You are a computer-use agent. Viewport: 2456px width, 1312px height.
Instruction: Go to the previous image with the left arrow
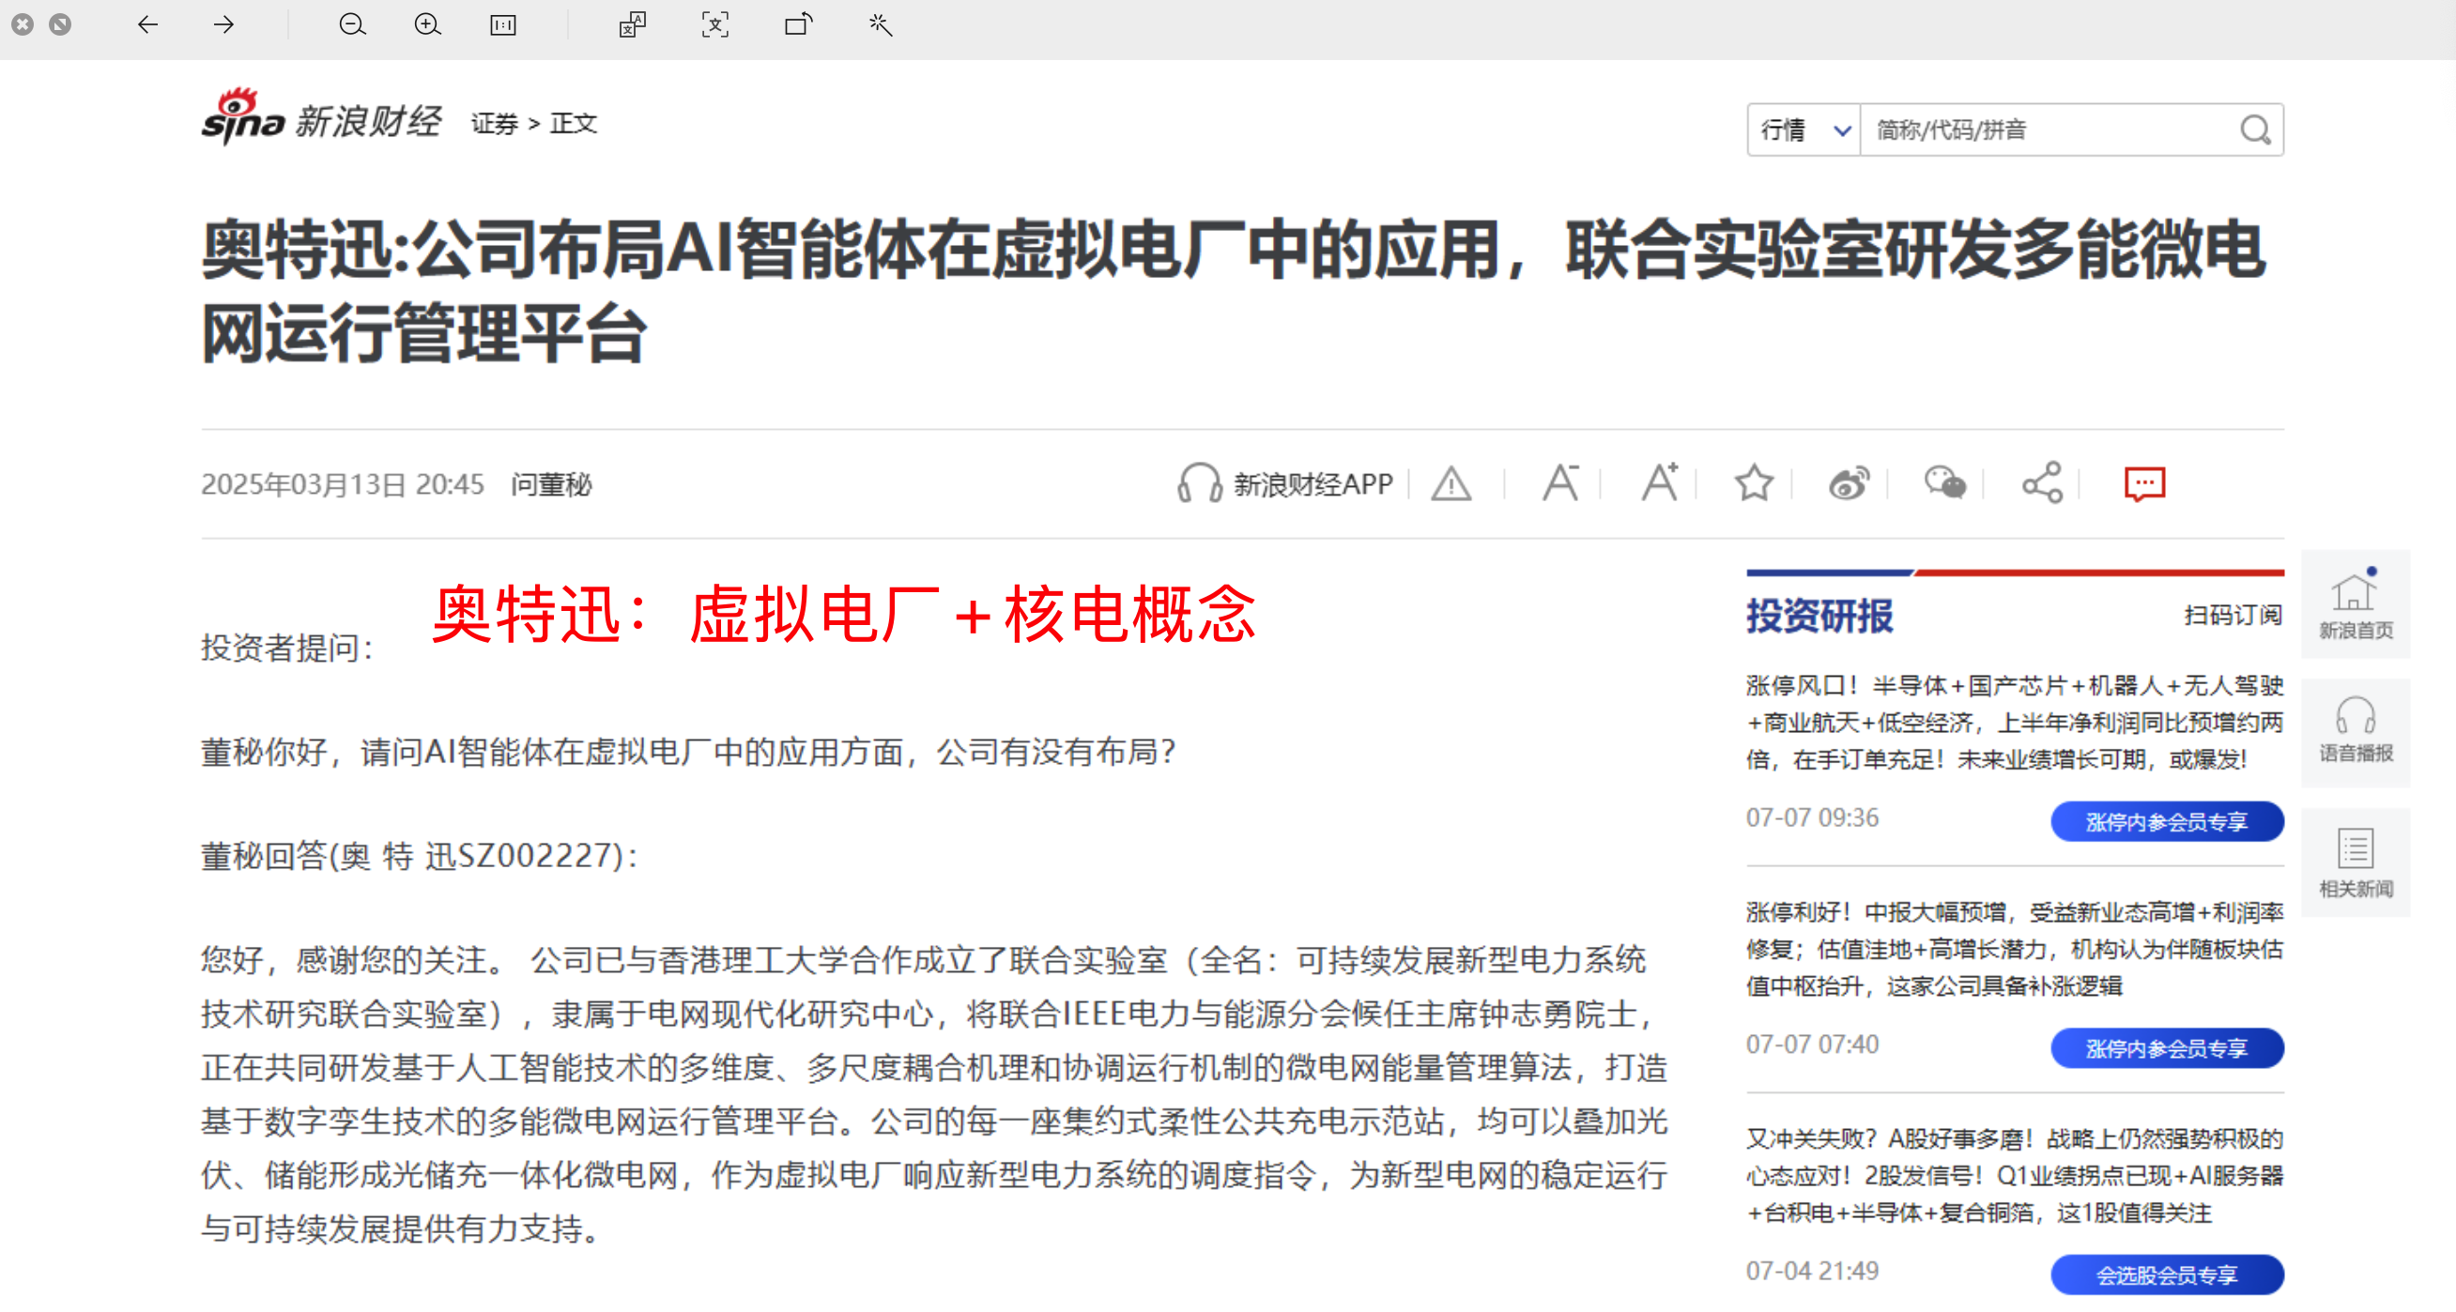(x=147, y=24)
